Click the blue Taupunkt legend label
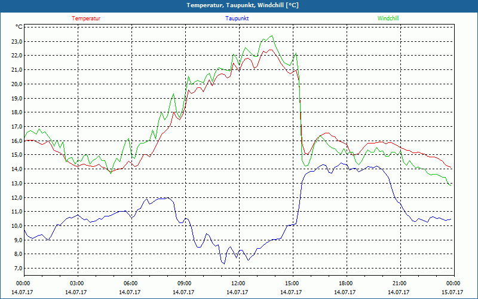 (237, 19)
